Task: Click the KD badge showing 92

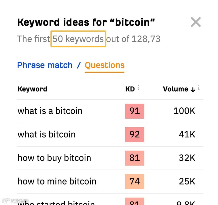Action: (x=134, y=134)
